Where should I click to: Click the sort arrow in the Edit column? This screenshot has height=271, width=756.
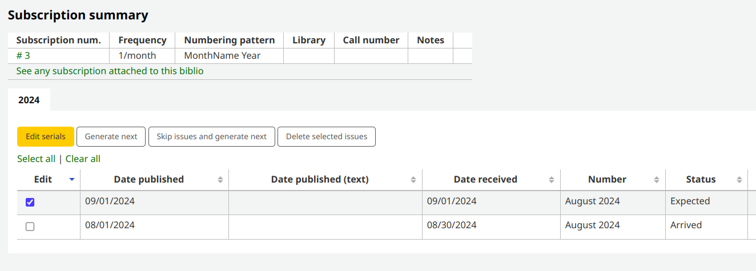coord(71,179)
